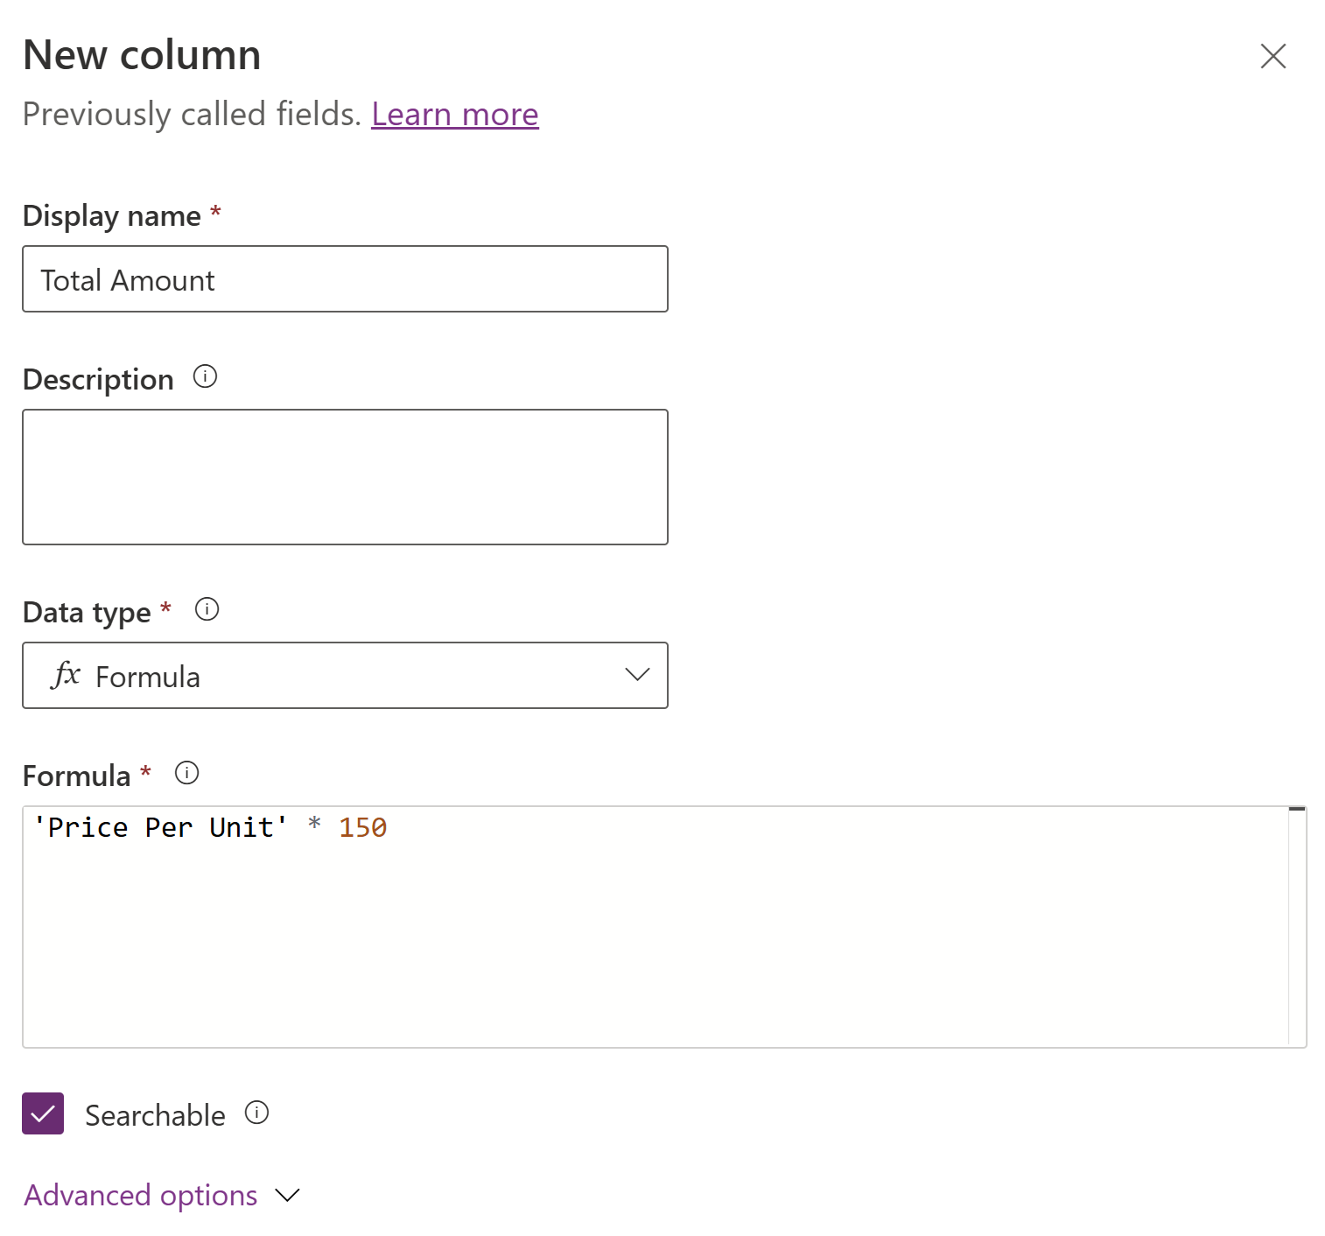Expand the Advanced options section

(140, 1194)
